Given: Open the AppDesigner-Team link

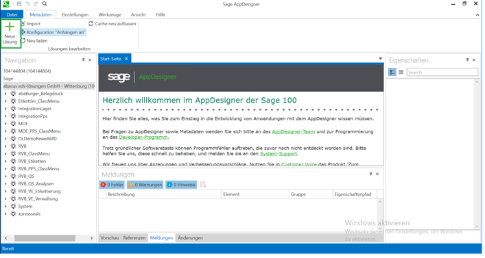Looking at the screenshot, I should (x=293, y=132).
